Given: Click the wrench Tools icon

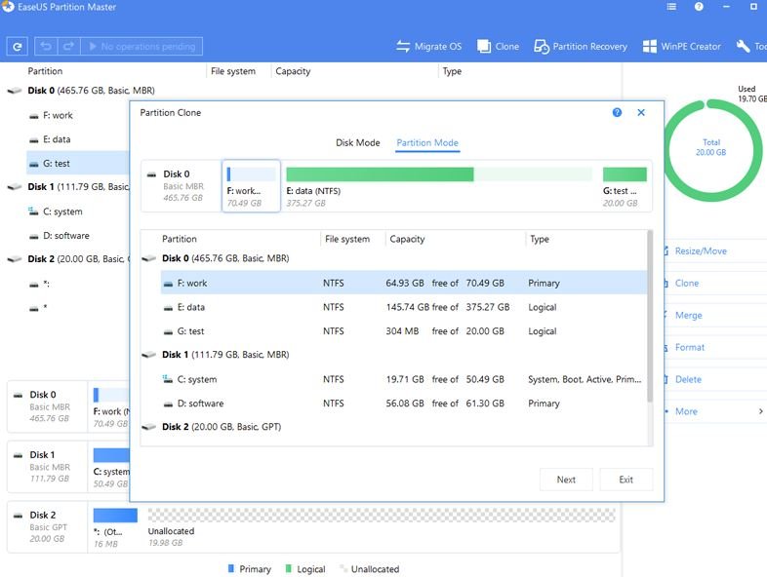Looking at the screenshot, I should click(743, 47).
